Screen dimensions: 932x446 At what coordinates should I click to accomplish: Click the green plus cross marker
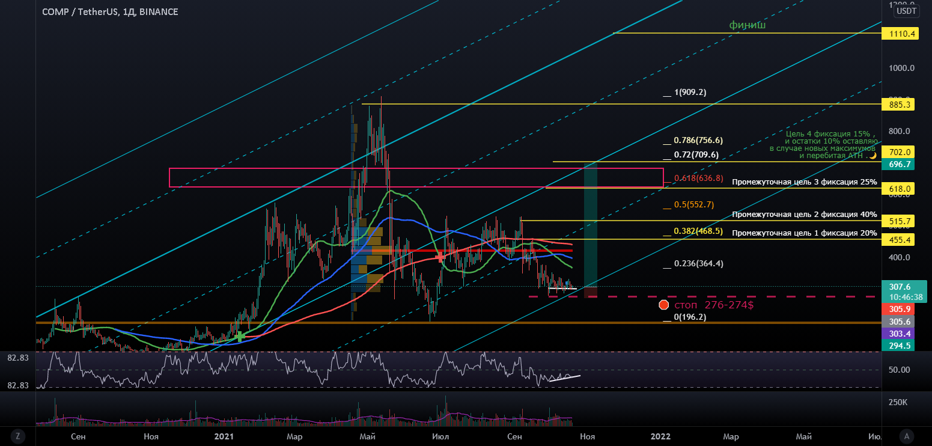(x=240, y=336)
